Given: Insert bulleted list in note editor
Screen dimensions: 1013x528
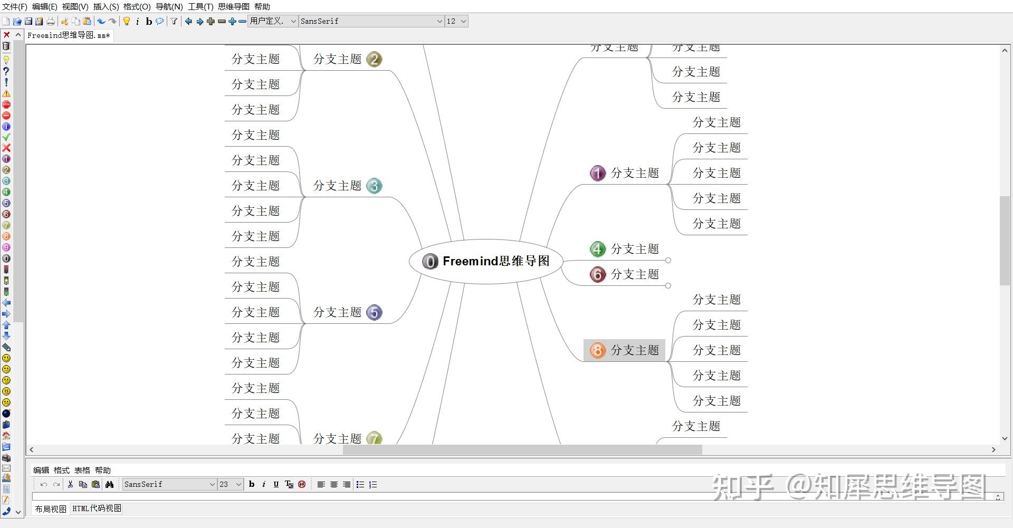Looking at the screenshot, I should pos(360,484).
